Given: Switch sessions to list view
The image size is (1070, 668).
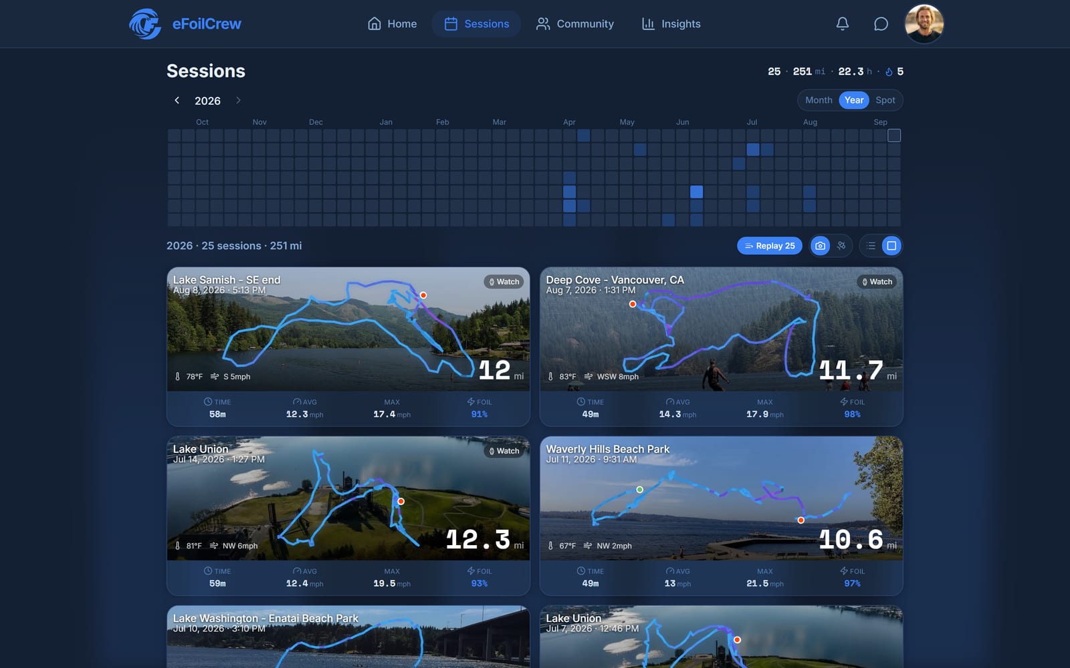Looking at the screenshot, I should tap(871, 246).
